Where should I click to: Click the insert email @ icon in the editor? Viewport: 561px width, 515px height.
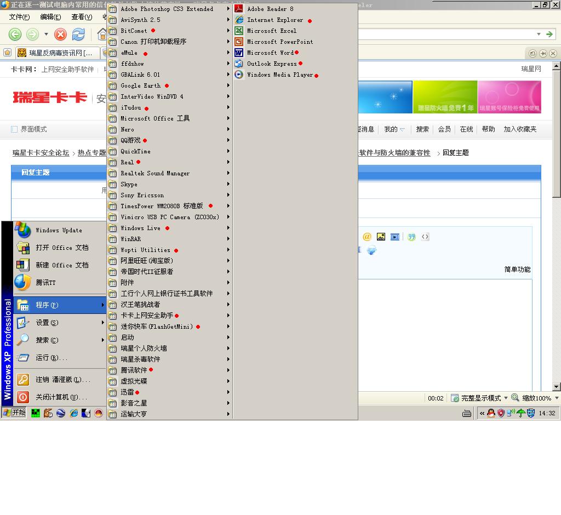(x=367, y=237)
